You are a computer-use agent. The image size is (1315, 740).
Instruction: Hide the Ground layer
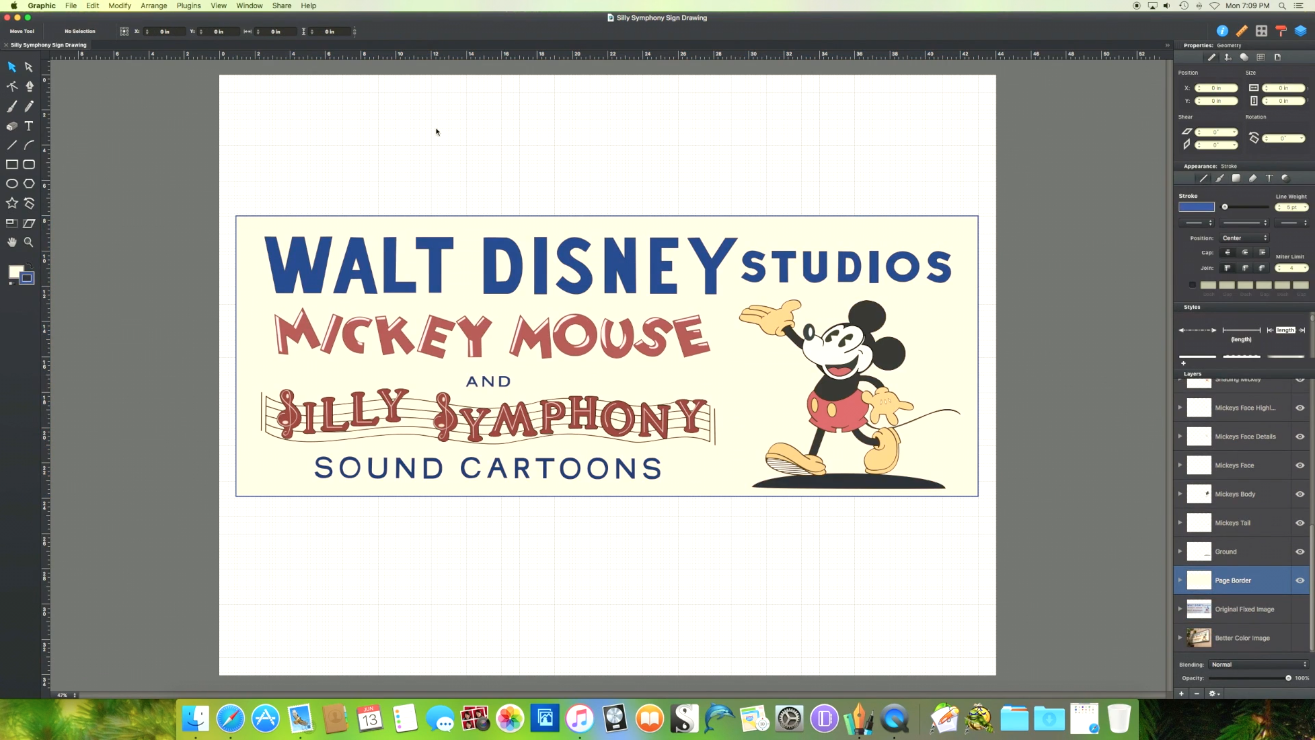(1300, 551)
